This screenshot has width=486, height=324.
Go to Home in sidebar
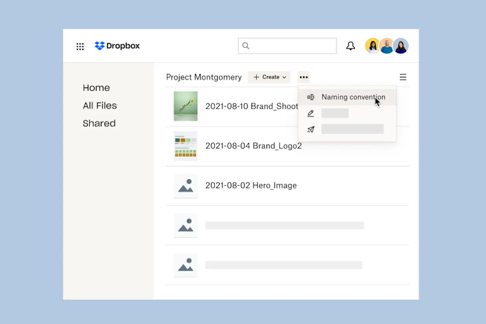tap(96, 88)
